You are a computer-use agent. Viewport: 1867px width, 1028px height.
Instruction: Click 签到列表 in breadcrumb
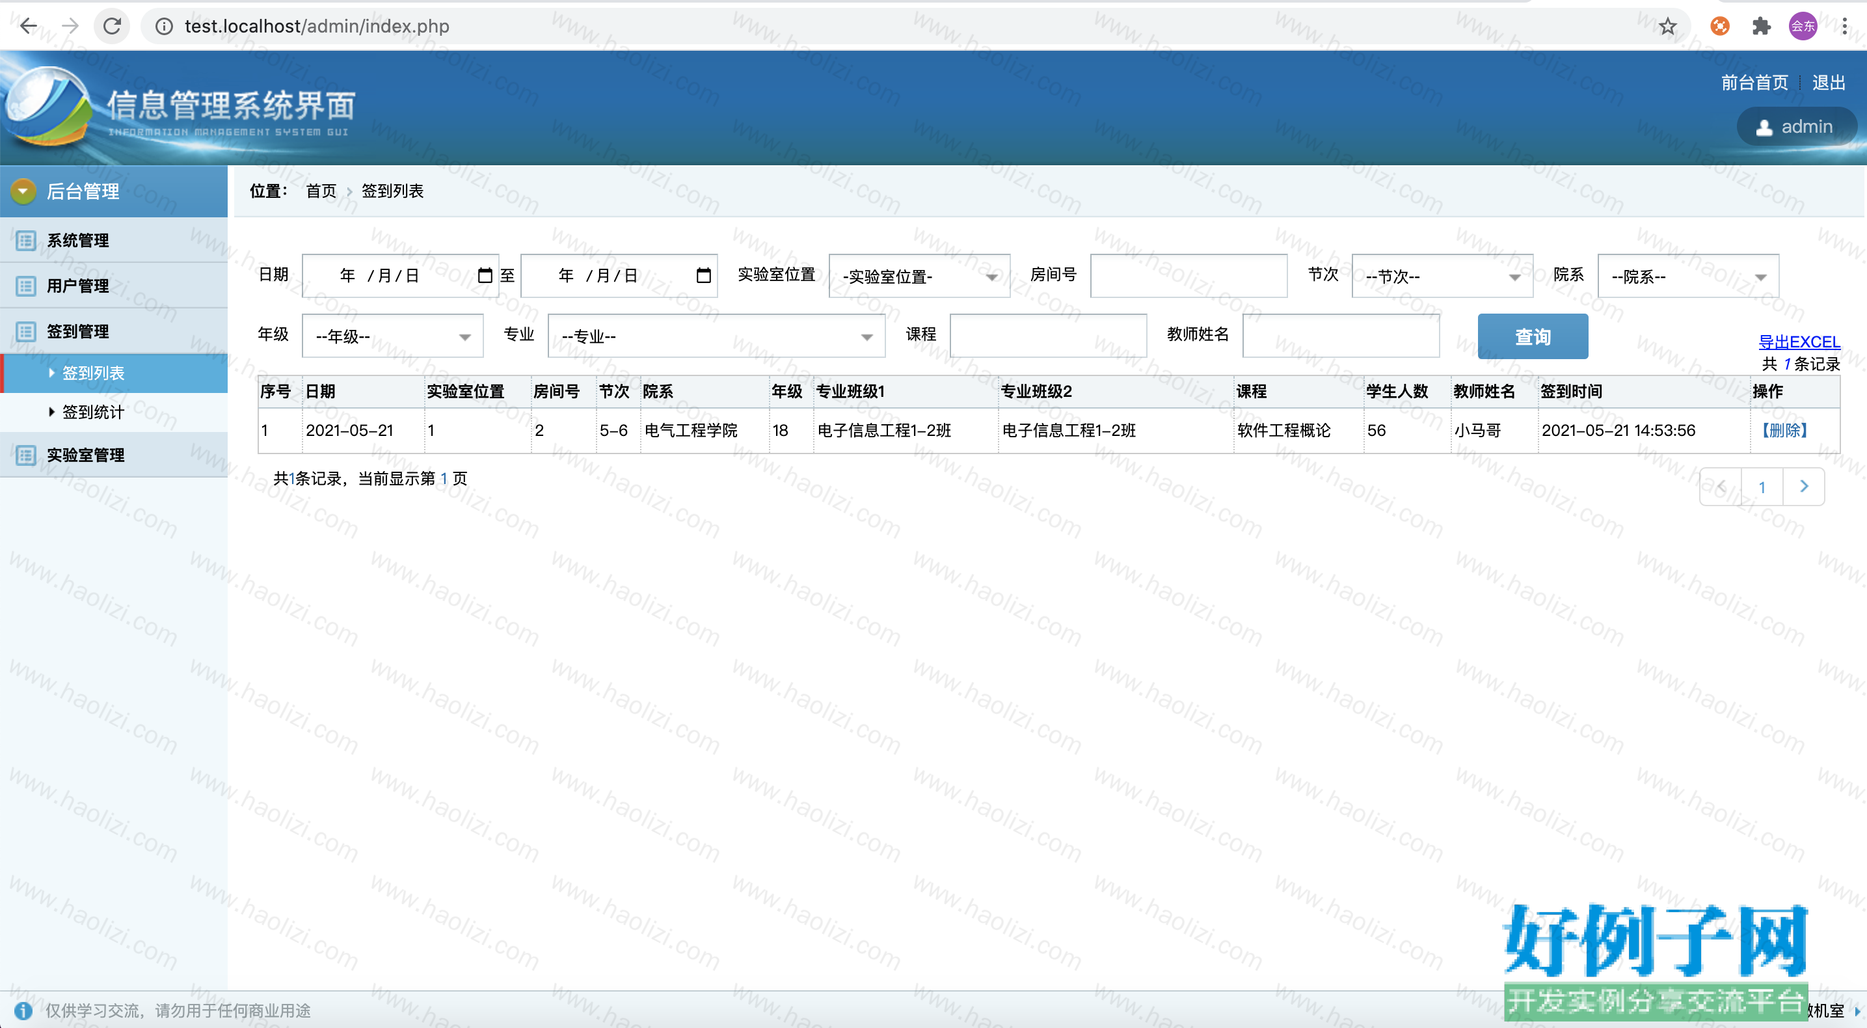click(x=392, y=191)
